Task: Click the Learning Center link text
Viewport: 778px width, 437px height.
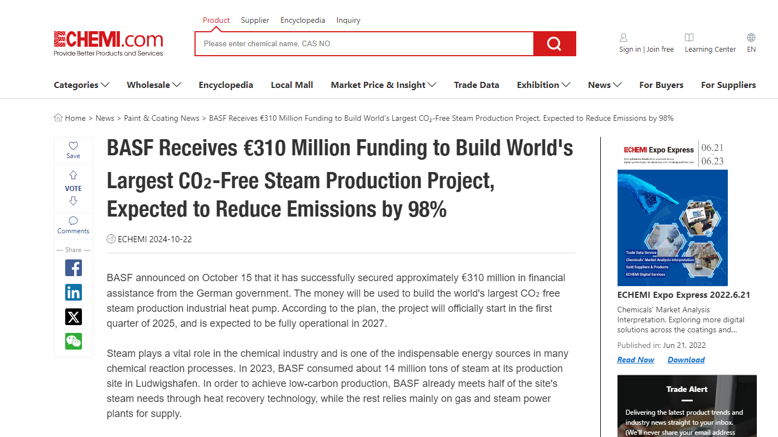Action: click(x=710, y=49)
